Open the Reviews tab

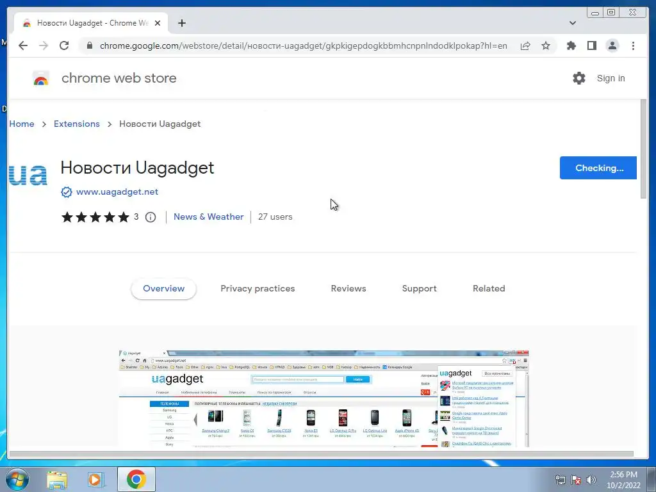348,289
